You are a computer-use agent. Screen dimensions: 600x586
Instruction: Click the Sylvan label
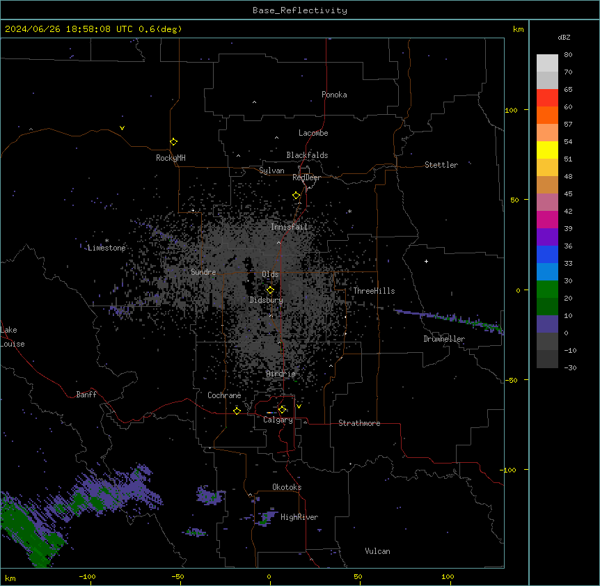[271, 171]
